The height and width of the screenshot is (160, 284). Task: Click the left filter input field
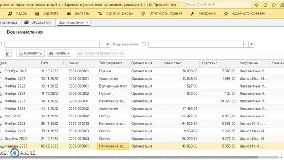[52, 44]
